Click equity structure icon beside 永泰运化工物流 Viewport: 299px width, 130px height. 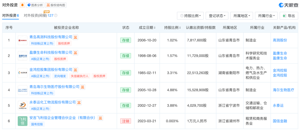[79, 102]
